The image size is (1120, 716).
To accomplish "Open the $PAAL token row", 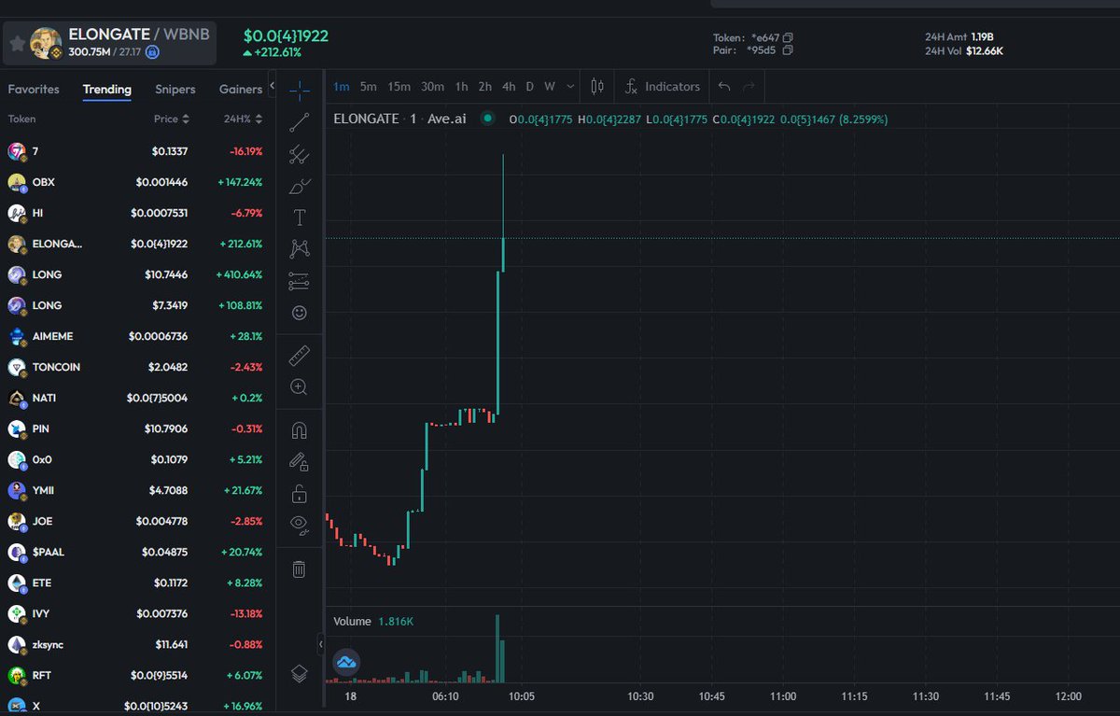I will coord(137,552).
